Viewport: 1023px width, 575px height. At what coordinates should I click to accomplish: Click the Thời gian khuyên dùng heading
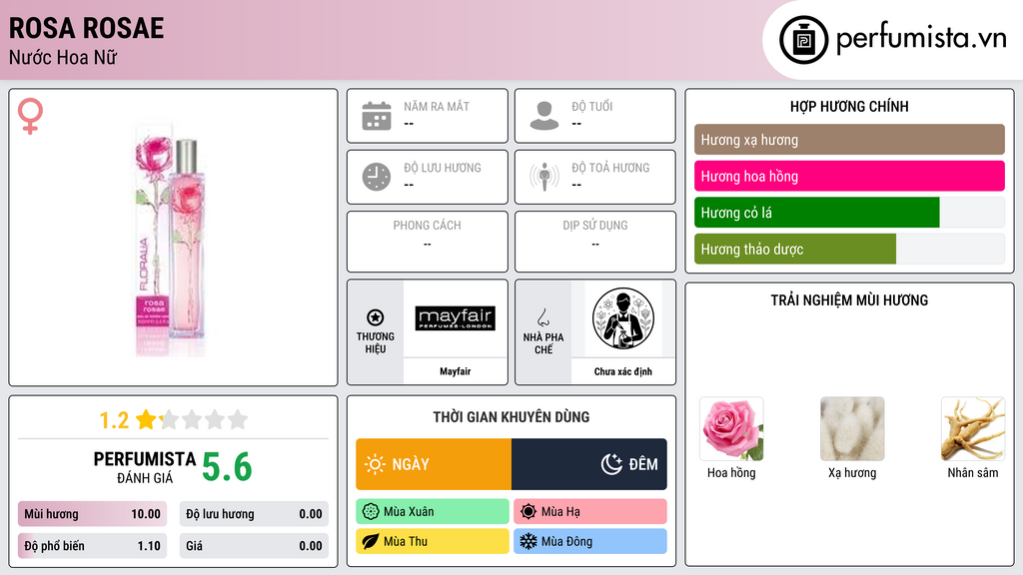click(511, 416)
